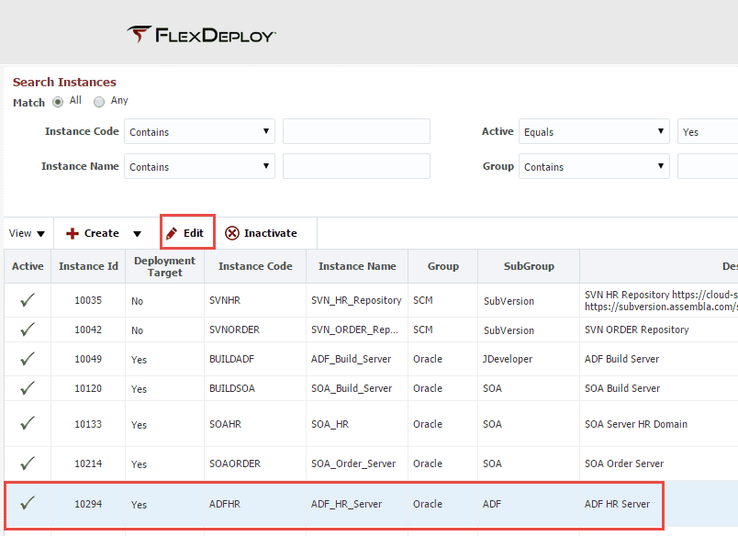738x536 pixels.
Task: Click the SOAHR instance code
Action: click(225, 424)
